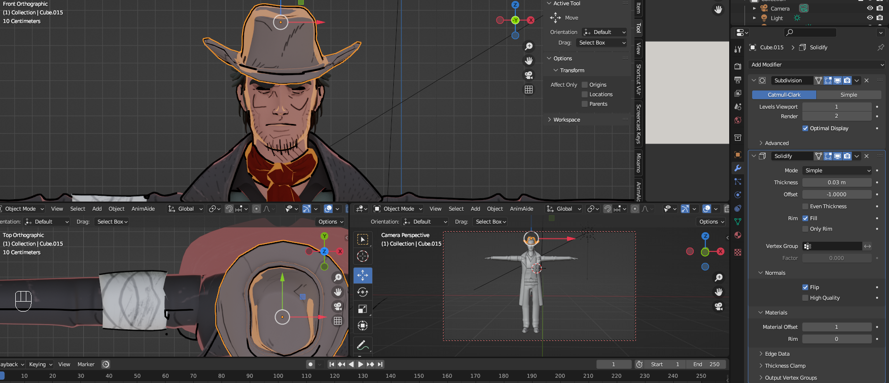
Task: Open the View Layer properties tab
Action: 738,93
